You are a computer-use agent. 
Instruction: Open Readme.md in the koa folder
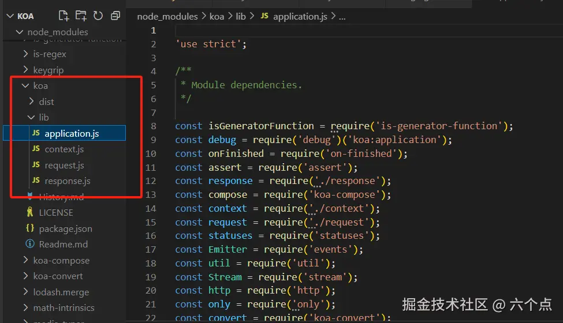(63, 245)
